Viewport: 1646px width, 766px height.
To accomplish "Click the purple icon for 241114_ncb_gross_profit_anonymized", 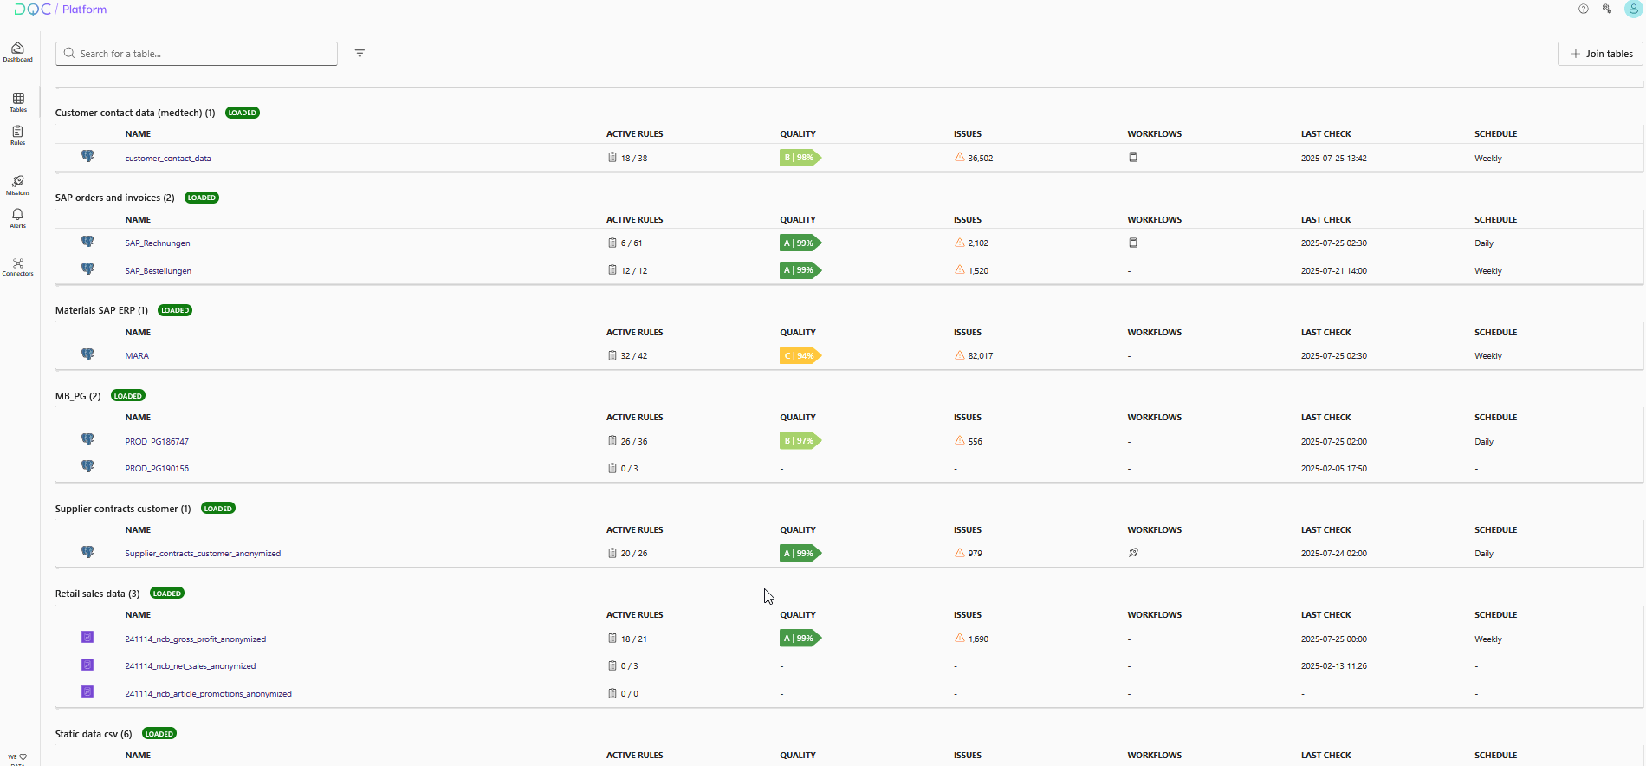I will coord(87,637).
